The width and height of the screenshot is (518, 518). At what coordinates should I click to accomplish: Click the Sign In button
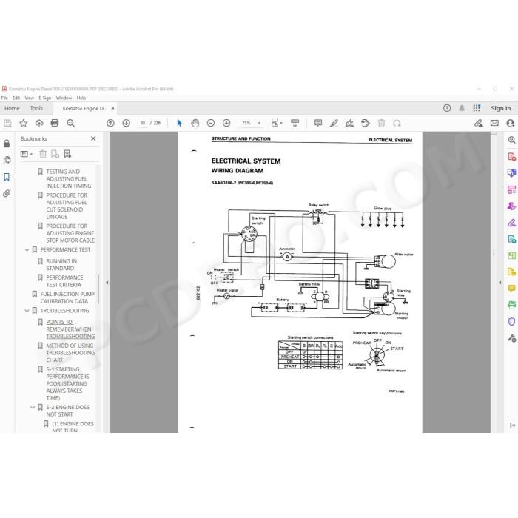coord(500,108)
